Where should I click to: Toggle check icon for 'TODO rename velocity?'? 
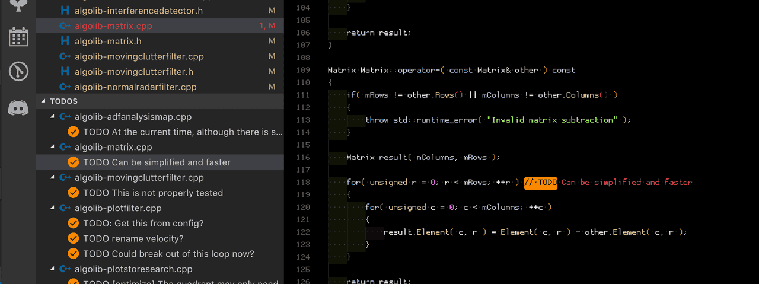coord(74,238)
